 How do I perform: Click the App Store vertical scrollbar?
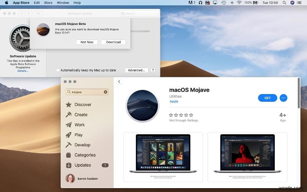[299, 93]
